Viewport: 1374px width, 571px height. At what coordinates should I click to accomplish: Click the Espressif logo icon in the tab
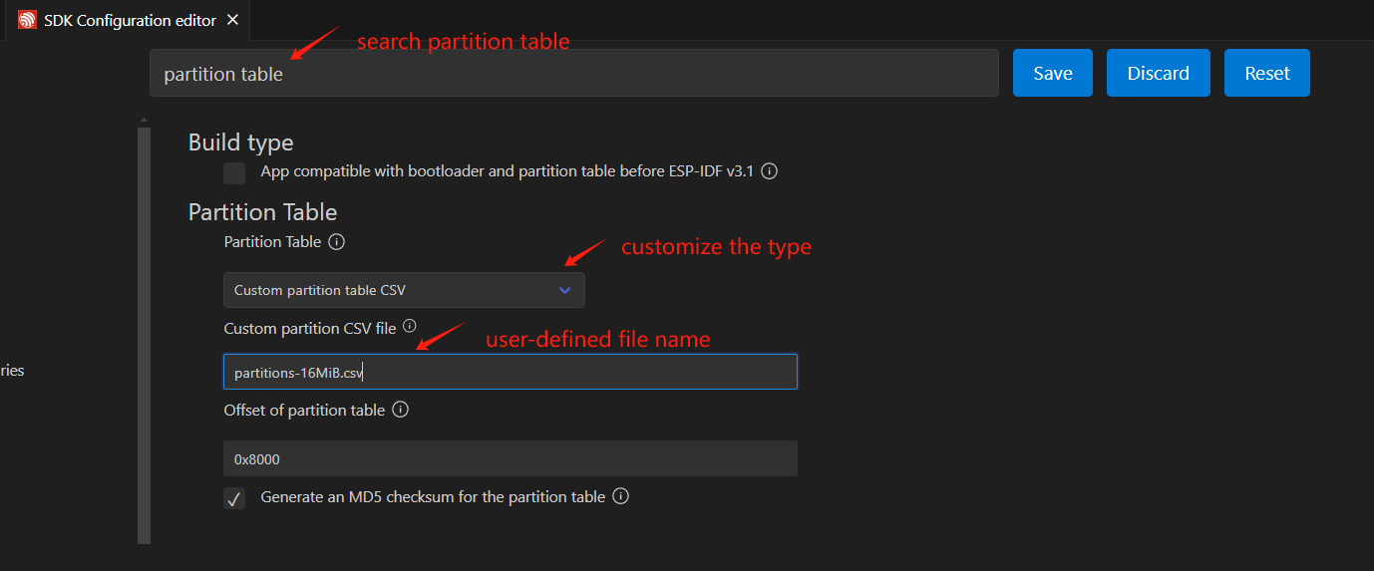pos(27,20)
